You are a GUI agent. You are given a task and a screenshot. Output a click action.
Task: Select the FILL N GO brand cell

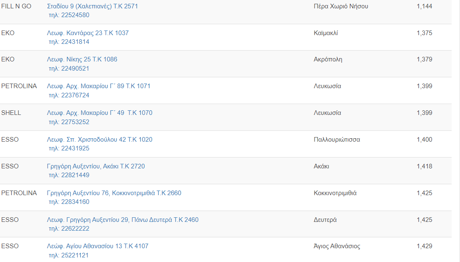pos(16,6)
